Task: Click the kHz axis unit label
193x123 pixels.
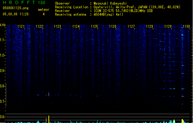Action: pyautogui.click(x=3, y=25)
